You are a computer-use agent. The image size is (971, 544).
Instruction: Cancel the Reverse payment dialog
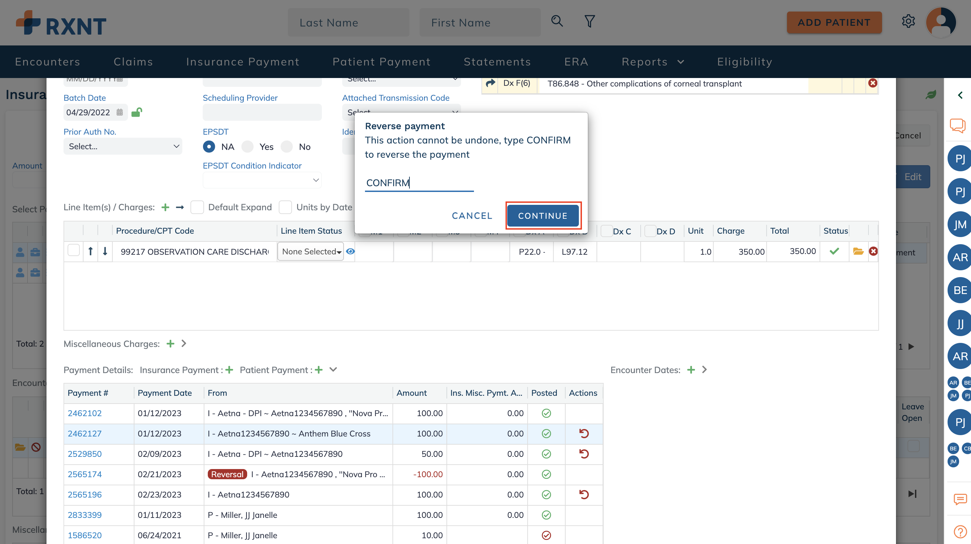472,215
